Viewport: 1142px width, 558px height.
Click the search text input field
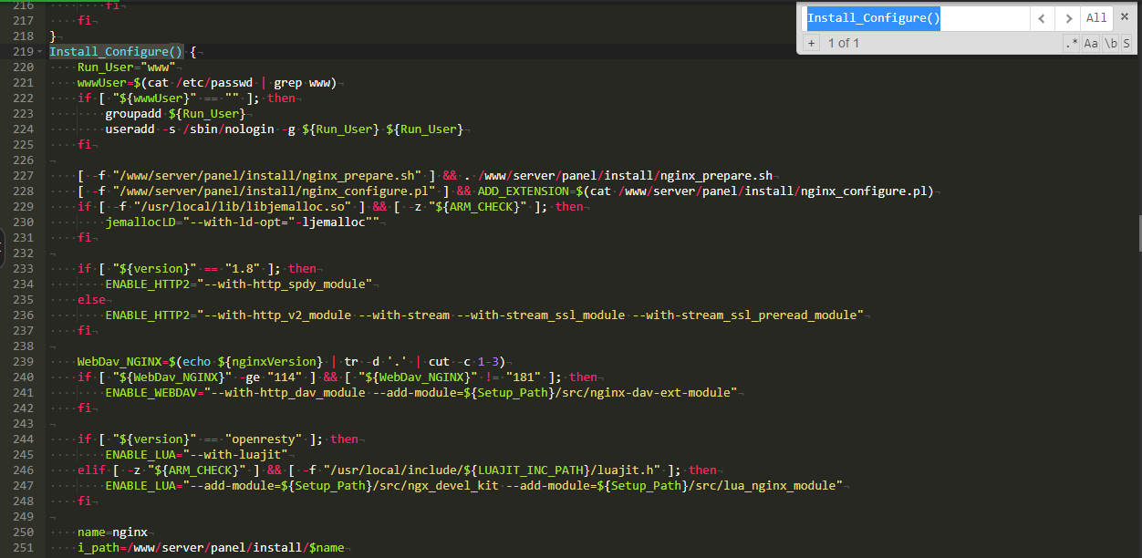tap(916, 18)
